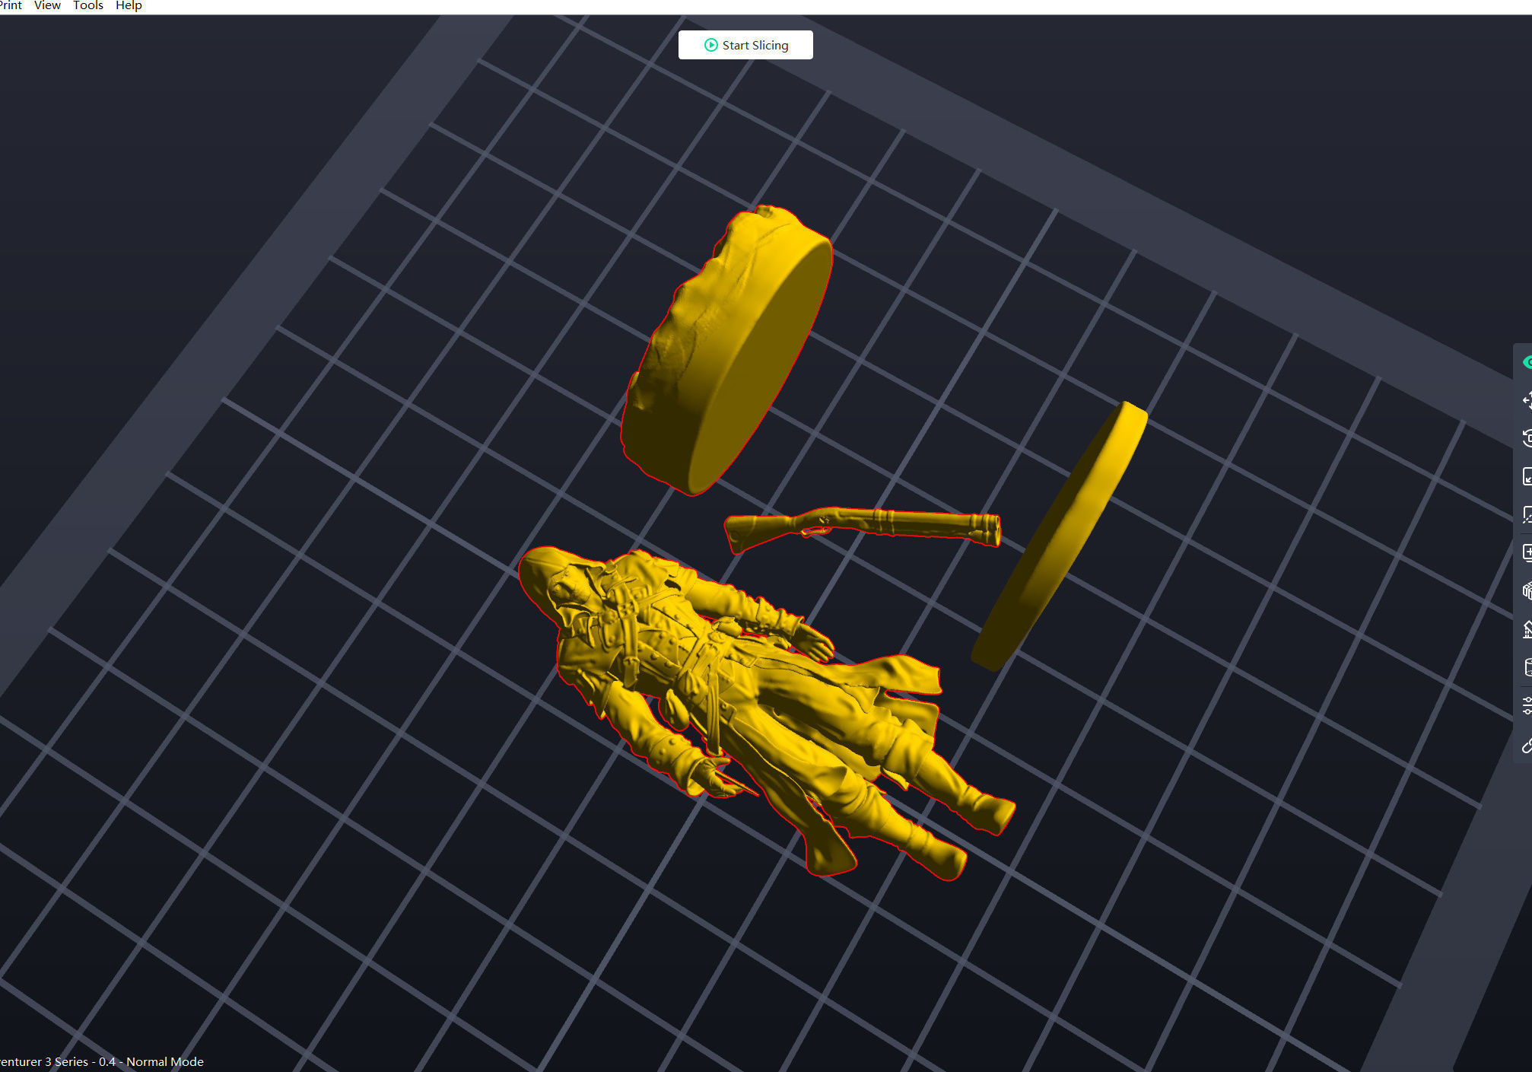Screen dimensions: 1532x1072
Task: Click the add/duplicate model icon
Action: 1527,553
